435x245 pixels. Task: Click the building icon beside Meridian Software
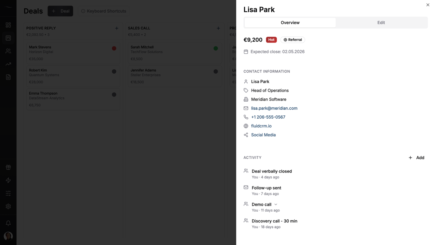246,99
